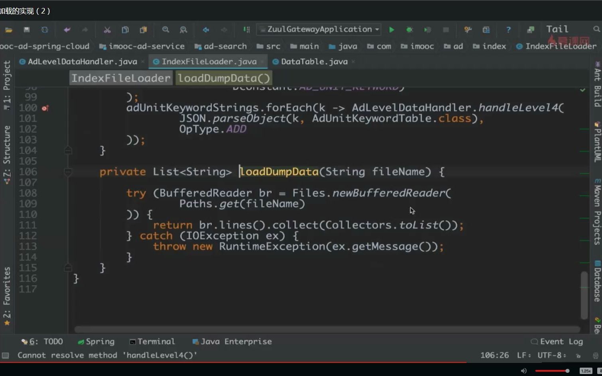This screenshot has width=602, height=376.
Task: Click the Save All toolbar icon
Action: pyautogui.click(x=27, y=30)
